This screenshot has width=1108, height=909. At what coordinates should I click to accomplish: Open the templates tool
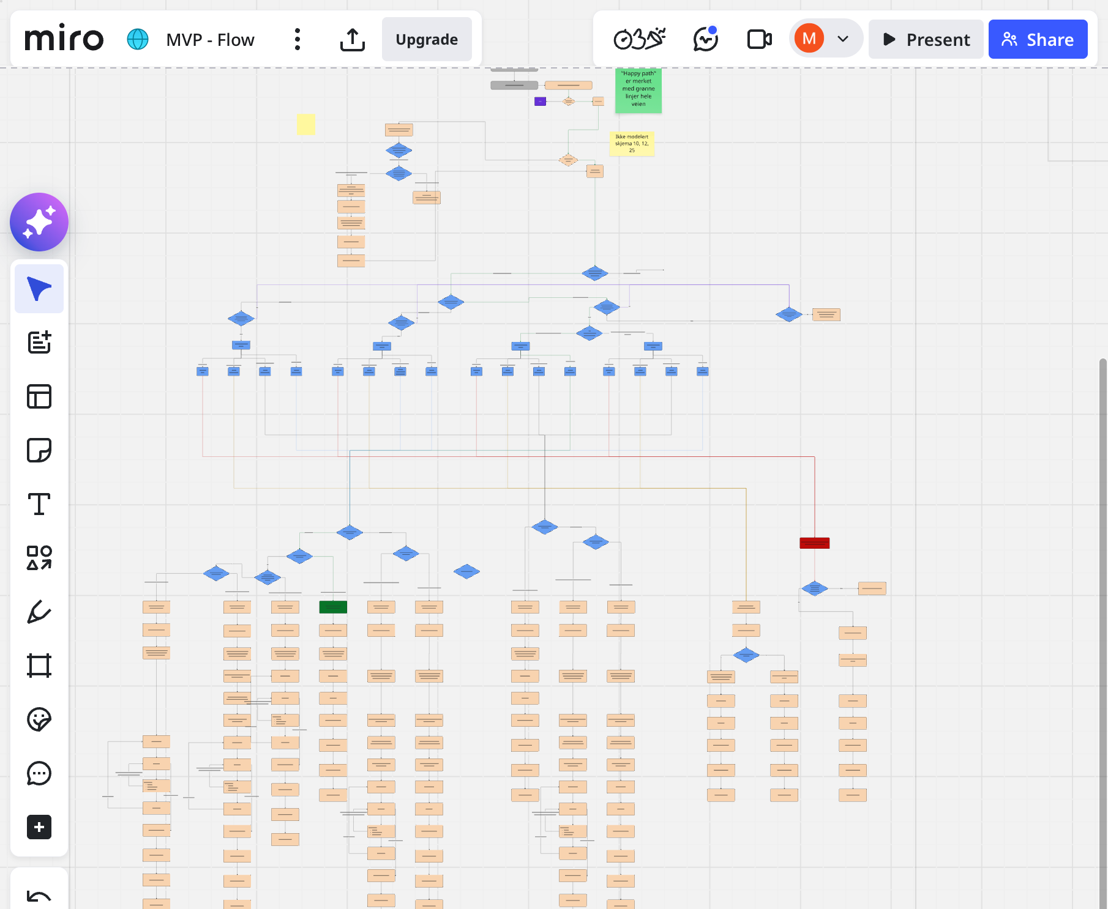point(39,396)
